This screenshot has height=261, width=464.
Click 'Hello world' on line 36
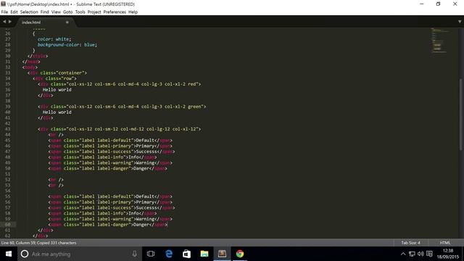click(57, 90)
